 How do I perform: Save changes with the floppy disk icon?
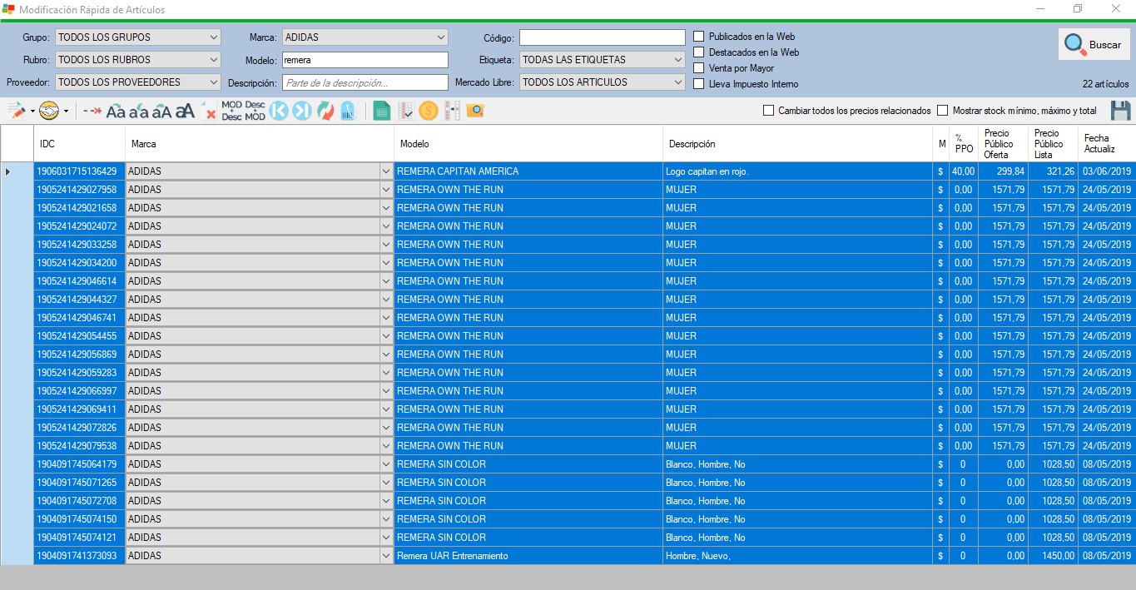click(x=1120, y=110)
